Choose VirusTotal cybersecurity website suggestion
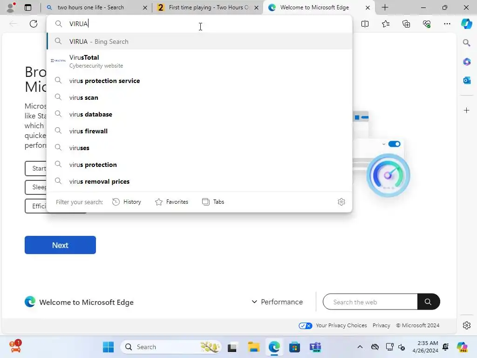477x358 pixels. point(199,61)
